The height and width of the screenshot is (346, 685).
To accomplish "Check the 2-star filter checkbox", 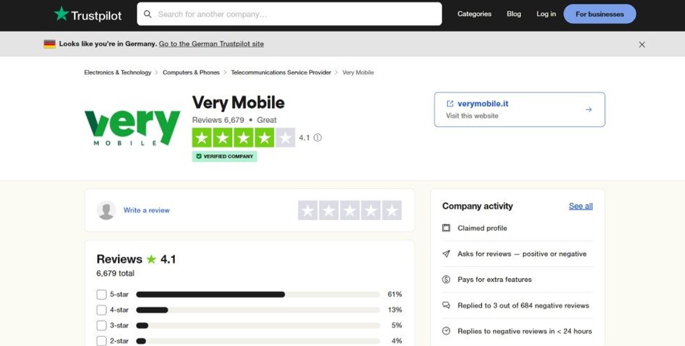I will click(x=102, y=341).
